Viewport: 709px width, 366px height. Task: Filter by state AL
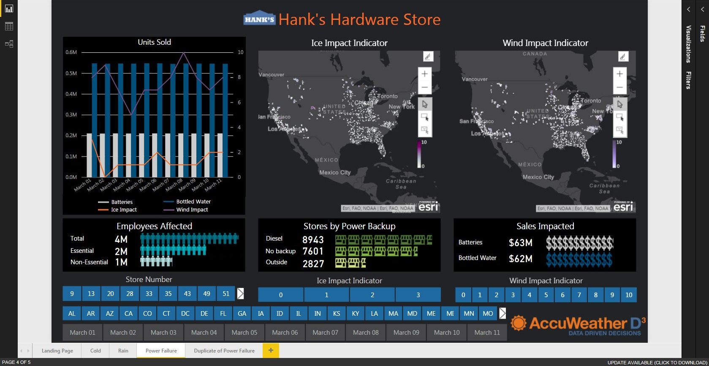click(x=72, y=313)
